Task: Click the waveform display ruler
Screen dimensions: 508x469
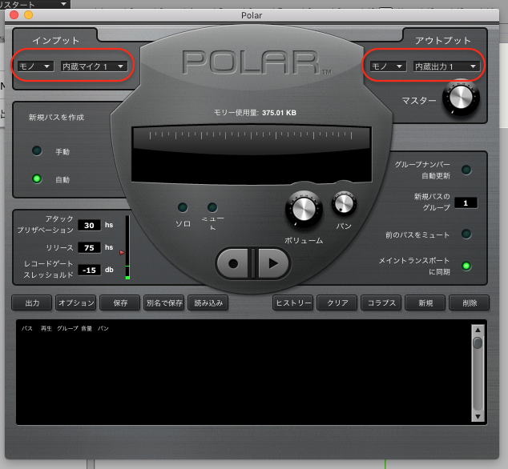Action: (252, 135)
